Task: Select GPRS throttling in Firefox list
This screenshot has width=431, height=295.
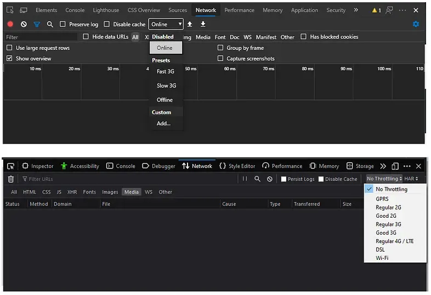Action: click(395, 199)
